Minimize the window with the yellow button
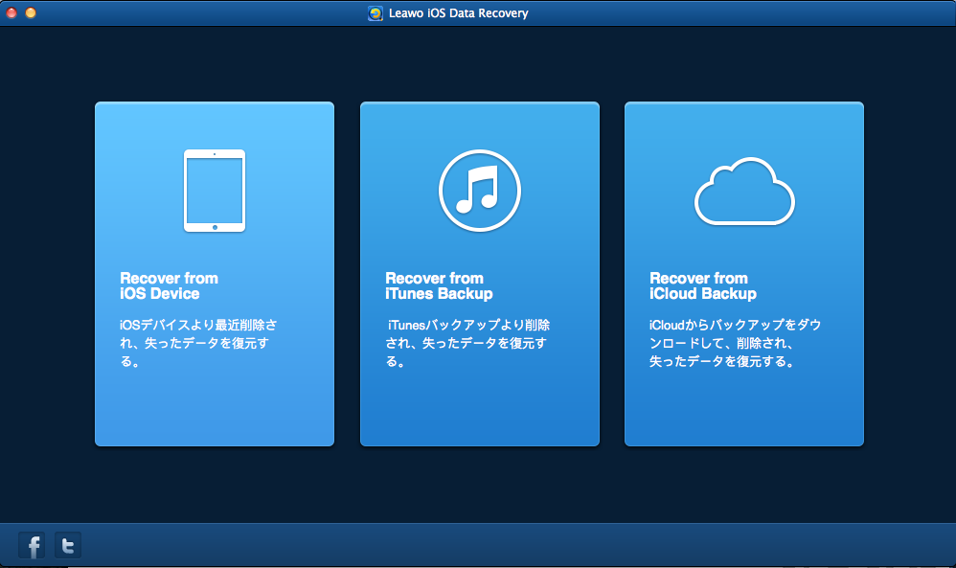956x568 pixels. point(31,13)
